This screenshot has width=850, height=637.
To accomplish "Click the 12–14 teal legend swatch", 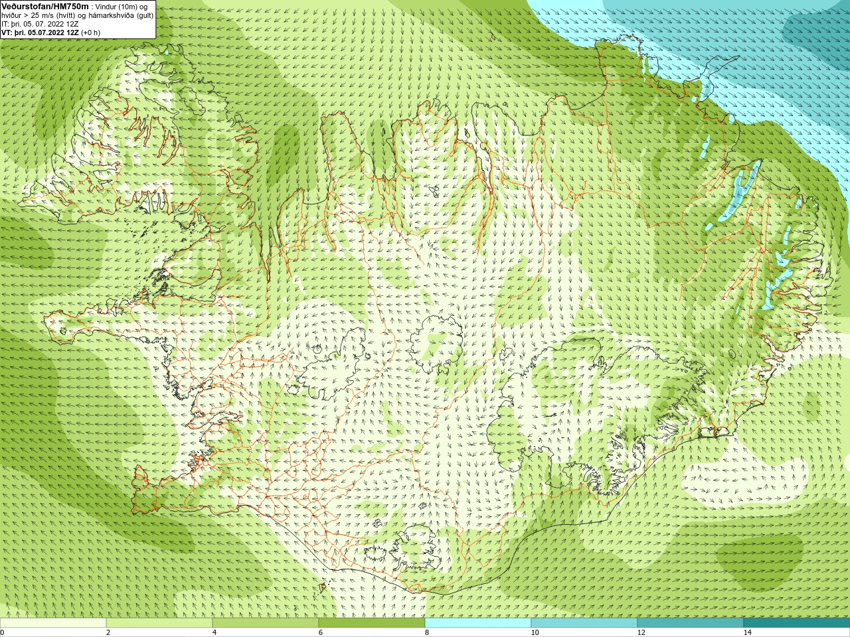I will coord(691,623).
